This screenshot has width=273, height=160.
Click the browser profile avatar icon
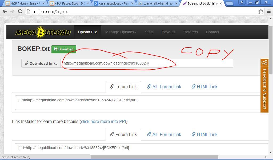[x=241, y=2]
